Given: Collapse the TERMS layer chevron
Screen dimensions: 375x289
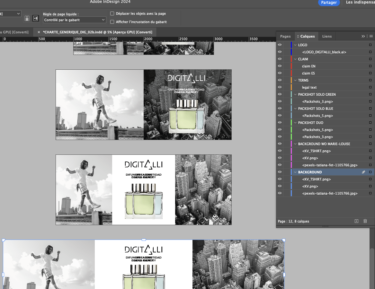Looking at the screenshot, I should pyautogui.click(x=295, y=80).
